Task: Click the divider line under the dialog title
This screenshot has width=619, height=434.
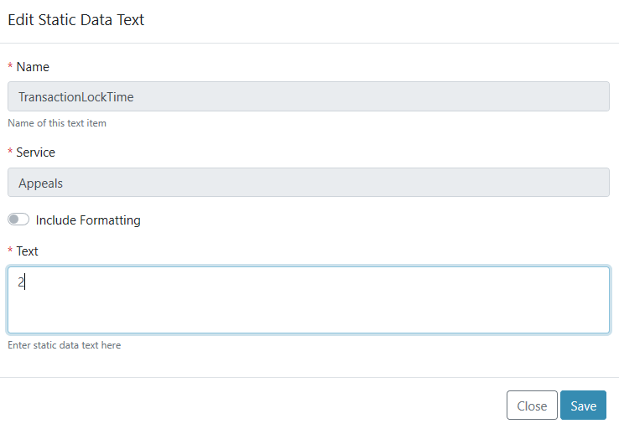Action: (309, 43)
